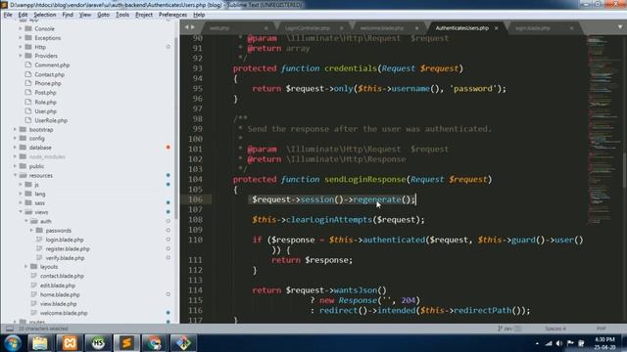Image resolution: width=627 pixels, height=352 pixels.
Task: Expand the Exceptions folder arrow
Action: [x=21, y=38]
